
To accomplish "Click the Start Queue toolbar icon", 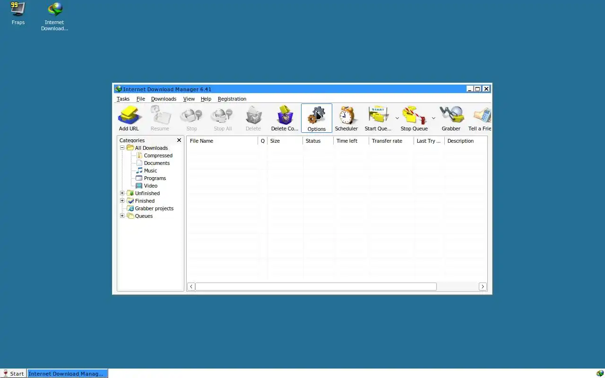I will click(x=378, y=118).
